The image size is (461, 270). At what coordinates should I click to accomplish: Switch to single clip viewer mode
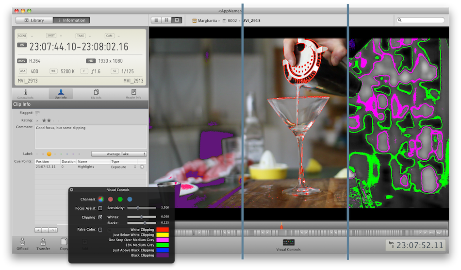click(x=177, y=20)
